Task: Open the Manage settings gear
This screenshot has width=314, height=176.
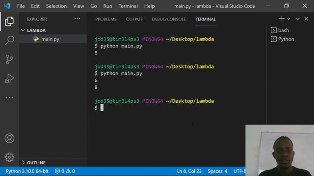Action: click(x=9, y=157)
